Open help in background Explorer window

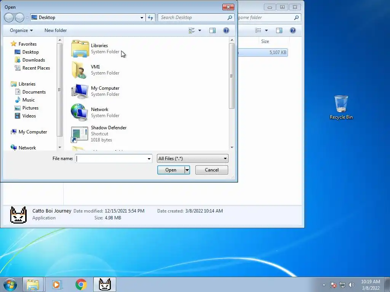tap(293, 30)
